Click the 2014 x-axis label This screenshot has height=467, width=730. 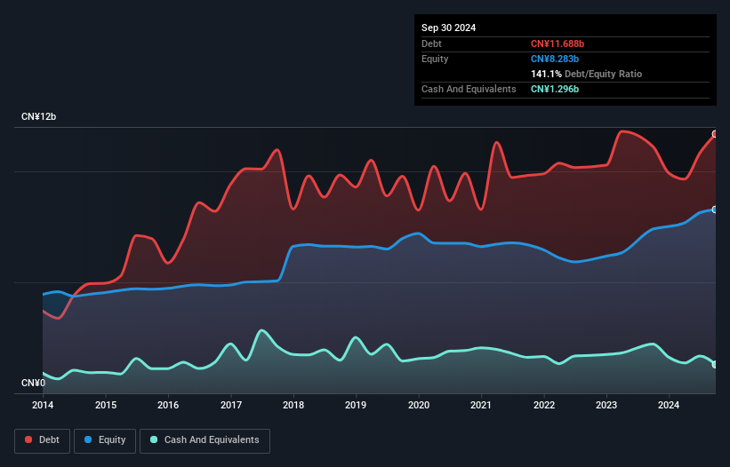[x=43, y=405]
